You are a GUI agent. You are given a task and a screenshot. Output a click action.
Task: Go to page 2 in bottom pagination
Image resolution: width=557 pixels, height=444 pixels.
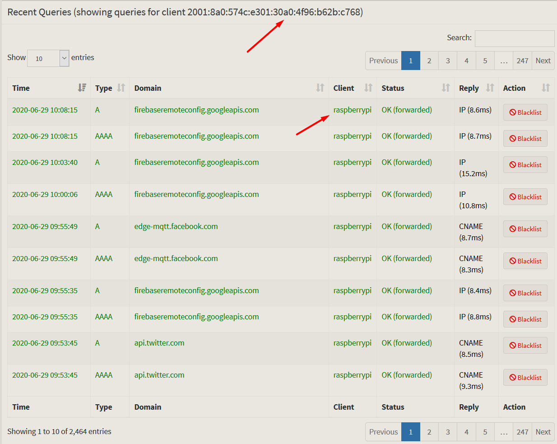click(429, 432)
